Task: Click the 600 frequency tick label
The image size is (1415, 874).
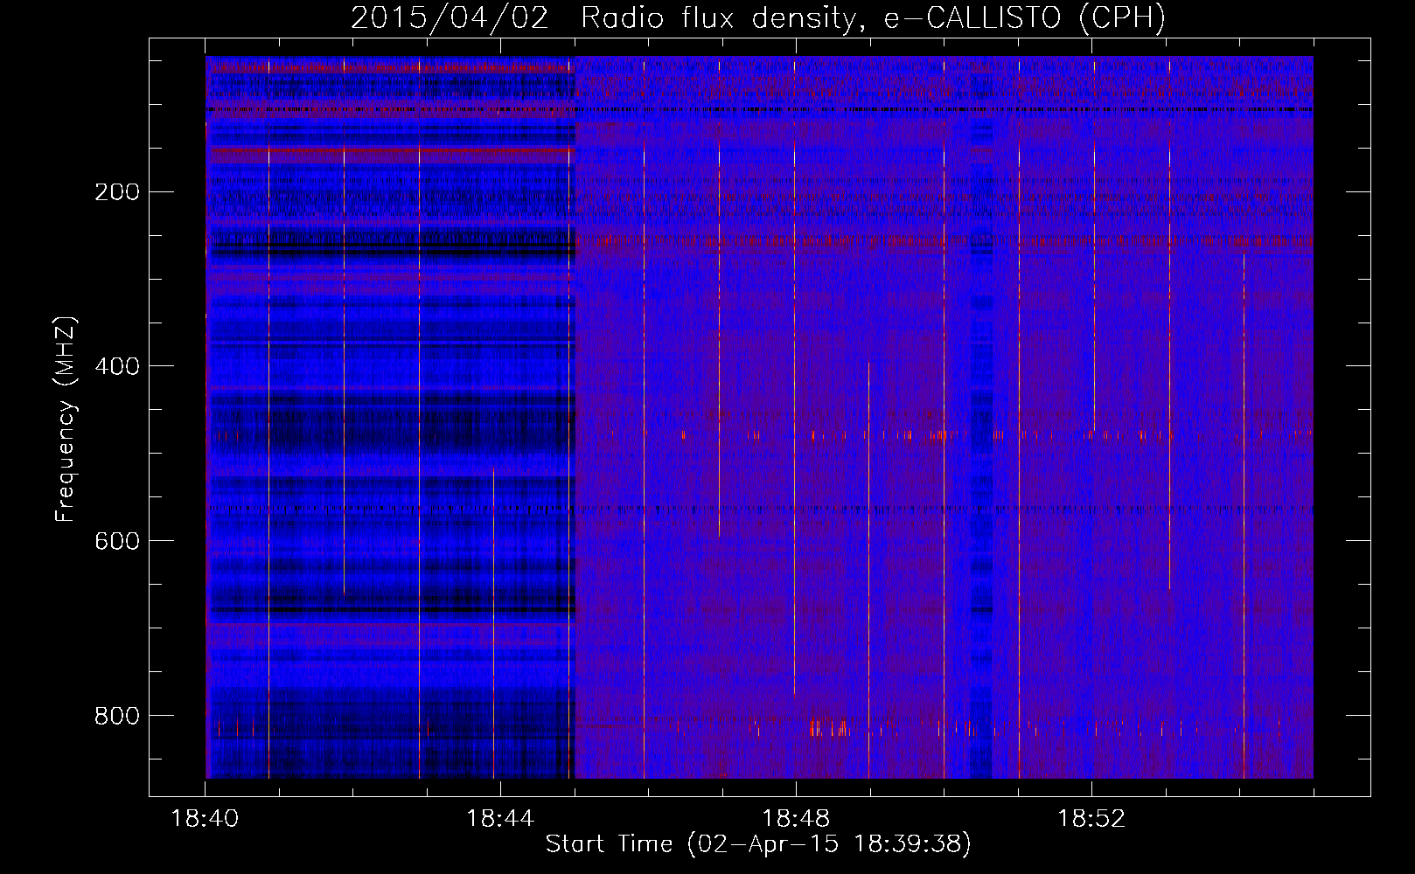Action: click(x=117, y=541)
